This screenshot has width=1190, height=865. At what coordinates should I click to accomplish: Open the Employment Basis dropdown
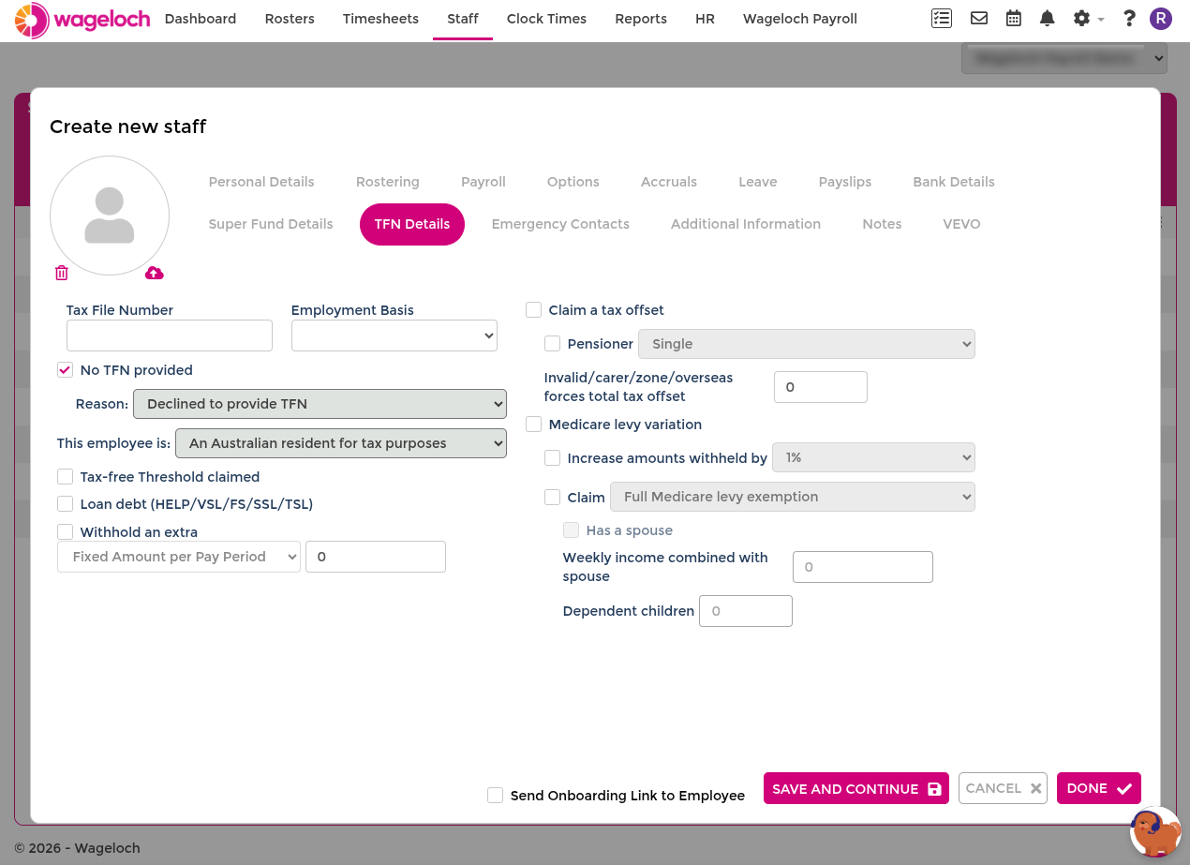[x=394, y=336]
